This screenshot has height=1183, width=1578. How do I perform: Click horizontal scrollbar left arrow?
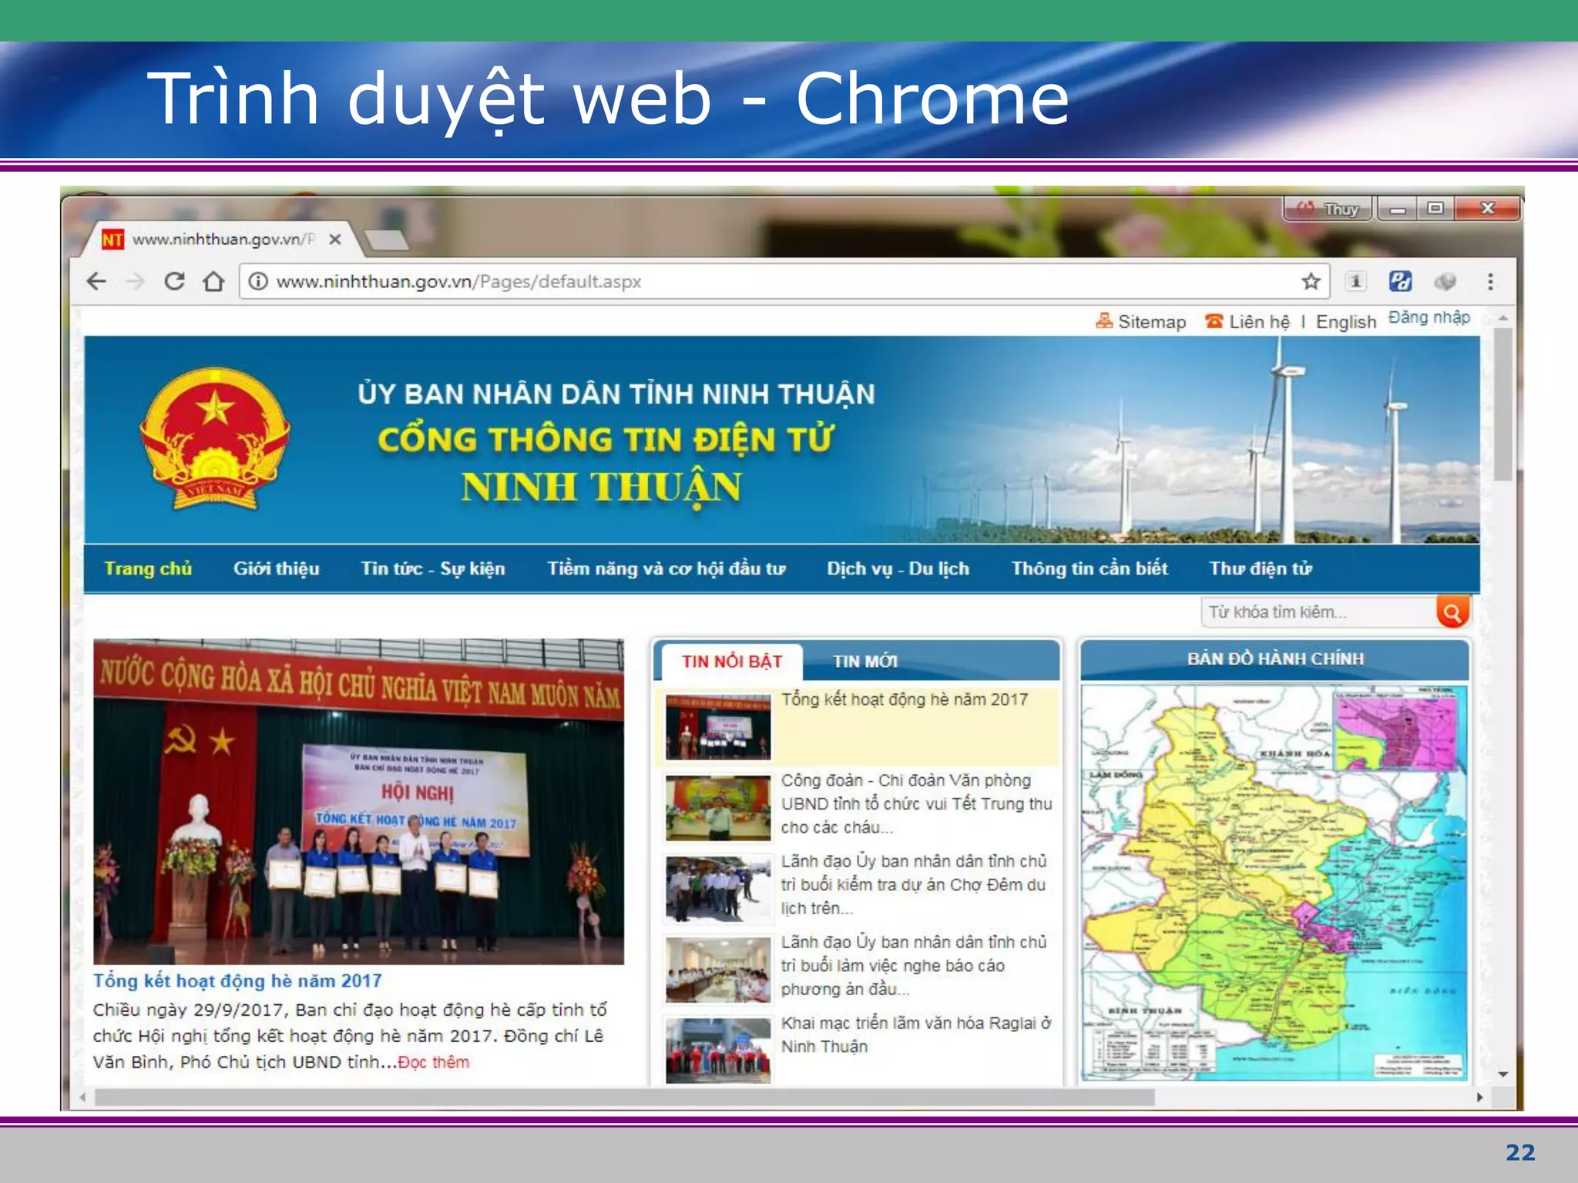(x=82, y=1097)
